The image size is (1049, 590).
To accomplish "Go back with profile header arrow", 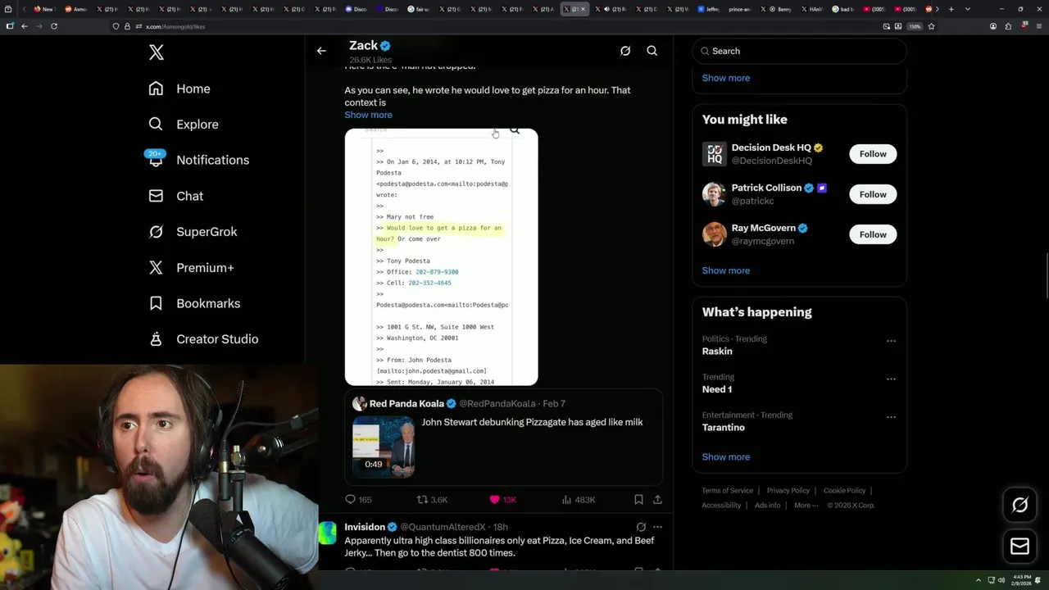I will pos(321,51).
